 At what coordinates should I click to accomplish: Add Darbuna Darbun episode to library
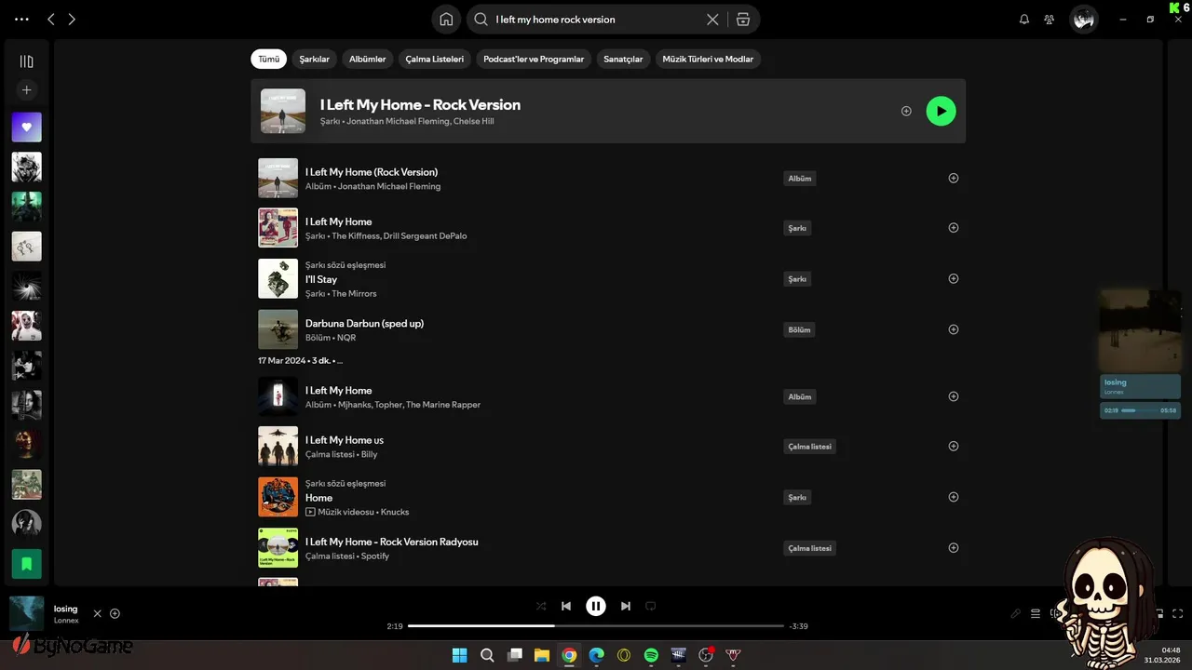pos(953,329)
